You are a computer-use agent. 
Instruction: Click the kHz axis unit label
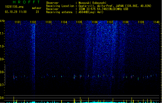(2, 21)
